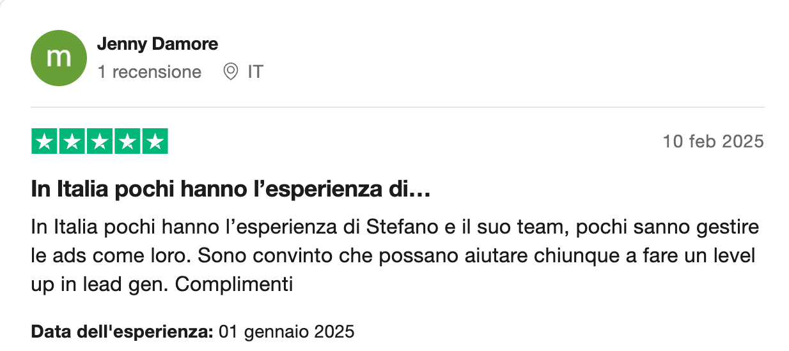This screenshot has width=789, height=351.
Task: Click the review date "10 feb 2025"
Action: pos(714,141)
